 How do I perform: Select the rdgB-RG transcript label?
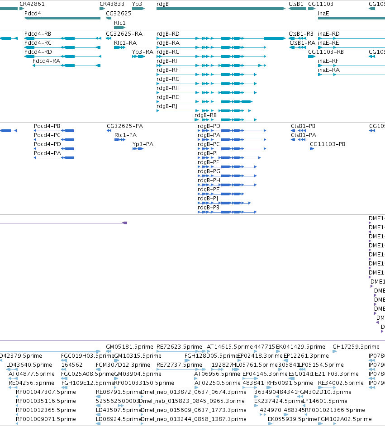[168, 79]
